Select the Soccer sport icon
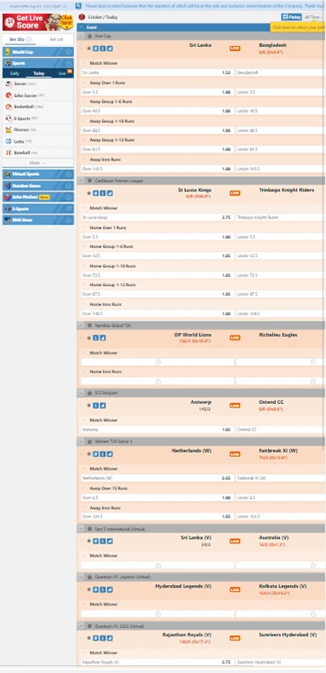Screen dimensions: 326x673 pyautogui.click(x=9, y=84)
